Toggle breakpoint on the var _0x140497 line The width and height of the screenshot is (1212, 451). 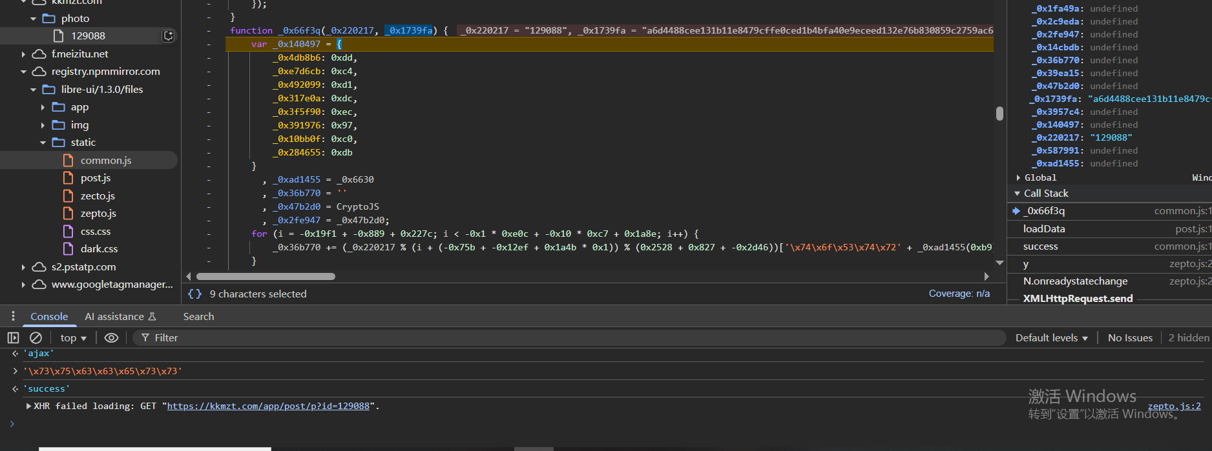[209, 45]
